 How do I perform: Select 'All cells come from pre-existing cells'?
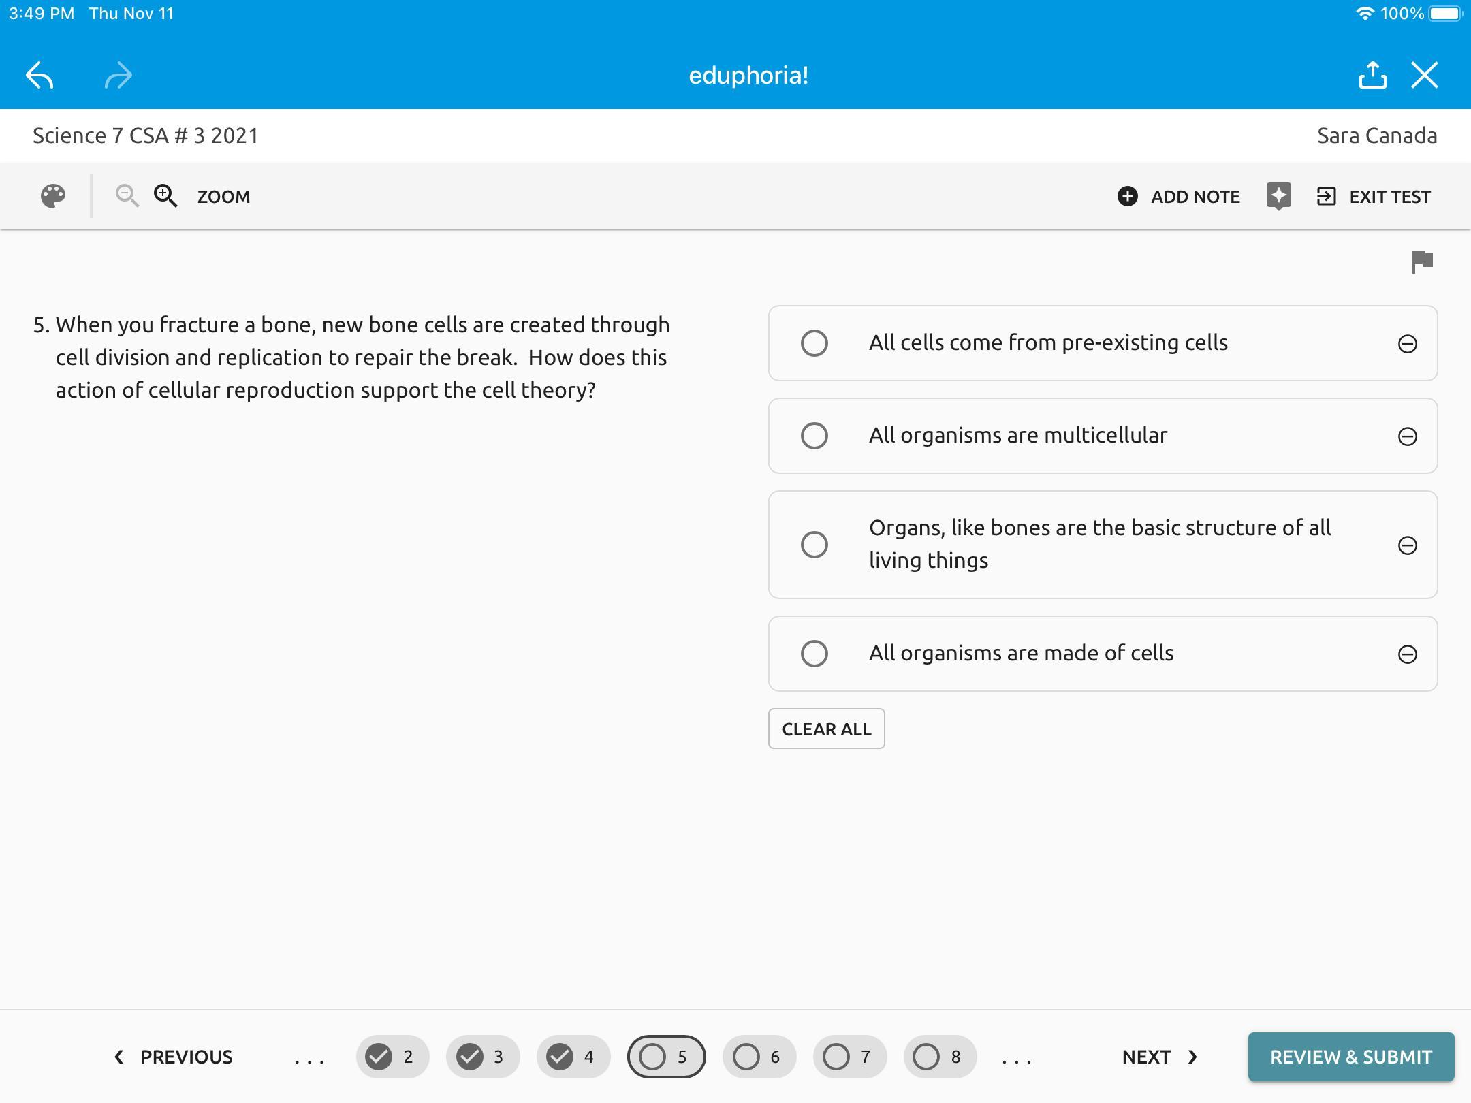[814, 343]
